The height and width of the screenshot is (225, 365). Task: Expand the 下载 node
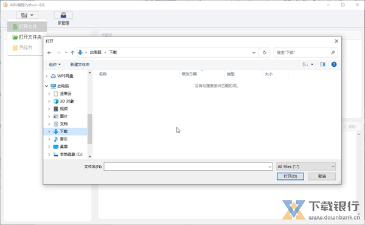49,132
